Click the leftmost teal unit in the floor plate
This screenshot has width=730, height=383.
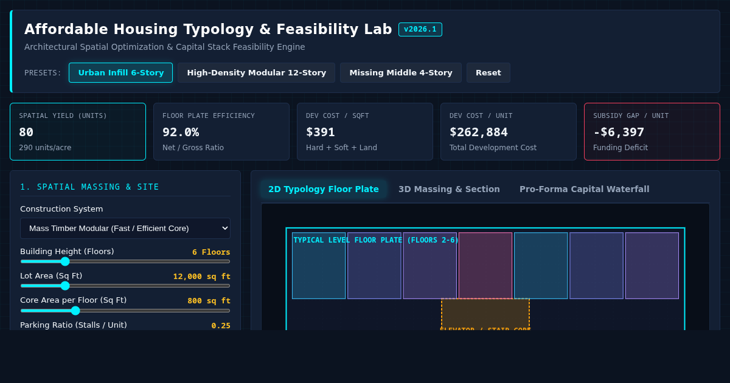tap(319, 266)
